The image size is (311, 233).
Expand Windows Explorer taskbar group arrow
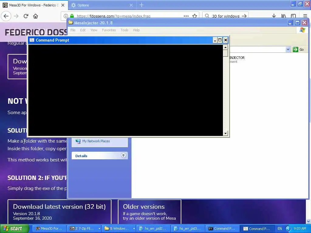coord(134,229)
